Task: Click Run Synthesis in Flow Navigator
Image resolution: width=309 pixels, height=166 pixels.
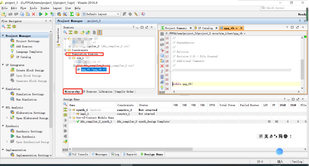Action: click(x=26, y=137)
